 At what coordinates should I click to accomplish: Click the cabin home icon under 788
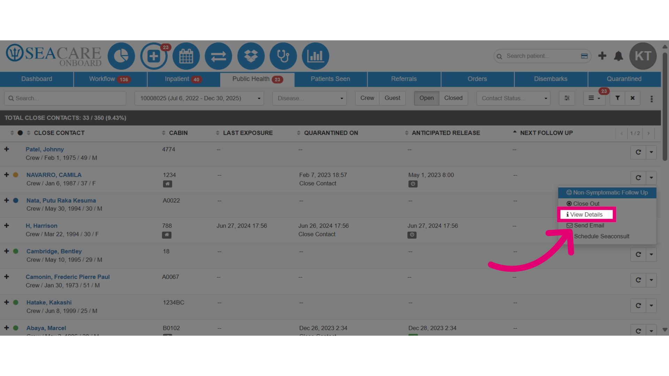[167, 235]
